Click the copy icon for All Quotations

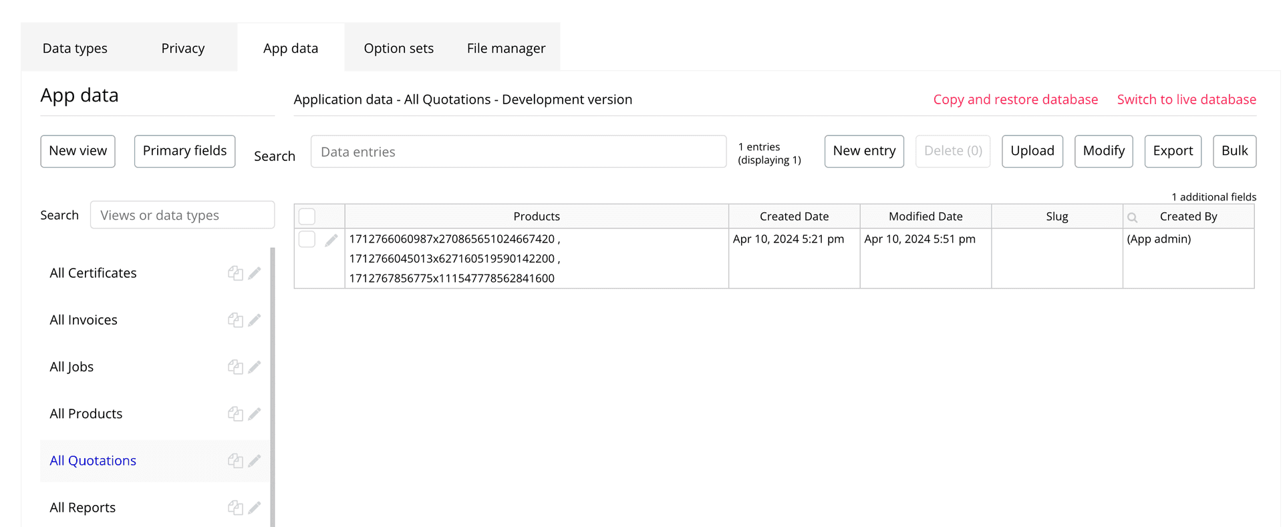click(235, 460)
